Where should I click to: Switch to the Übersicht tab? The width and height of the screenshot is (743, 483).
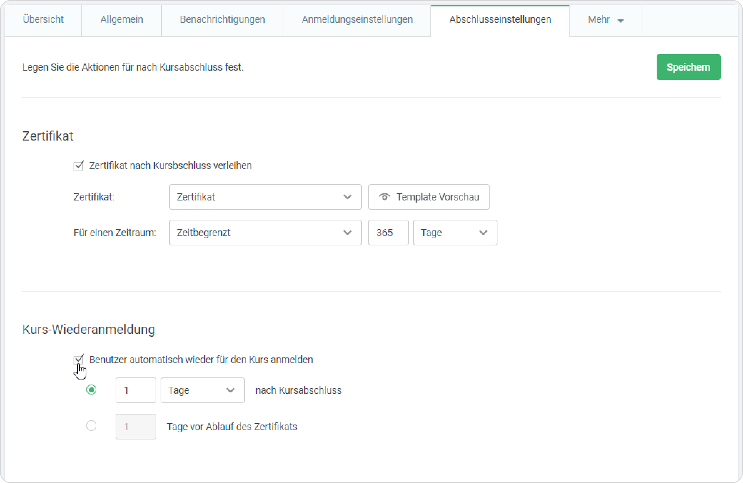(x=43, y=19)
